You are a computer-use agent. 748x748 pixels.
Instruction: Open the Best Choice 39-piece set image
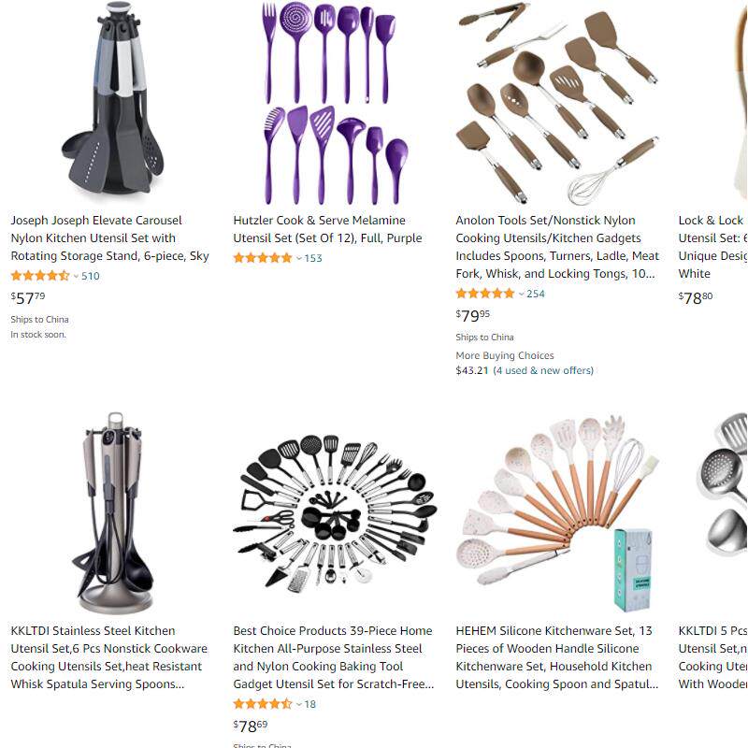[335, 511]
